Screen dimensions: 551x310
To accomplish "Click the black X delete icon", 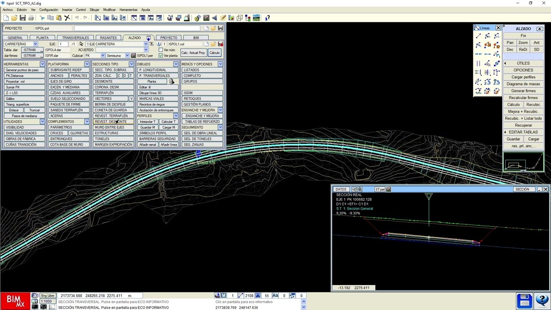I will [67, 18].
